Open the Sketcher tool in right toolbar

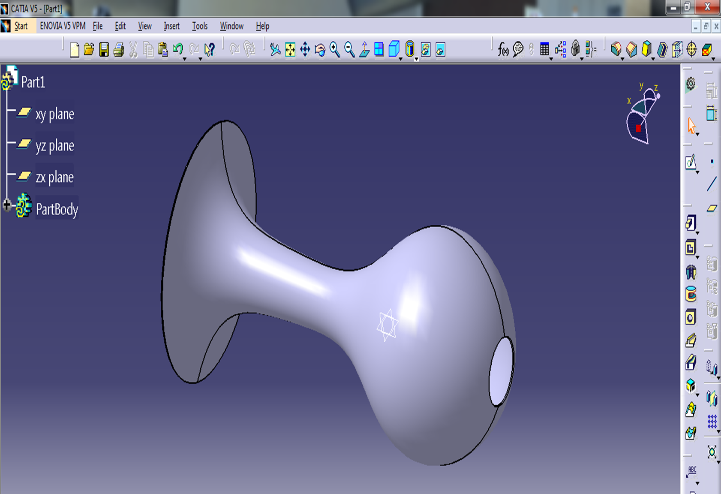click(x=691, y=163)
